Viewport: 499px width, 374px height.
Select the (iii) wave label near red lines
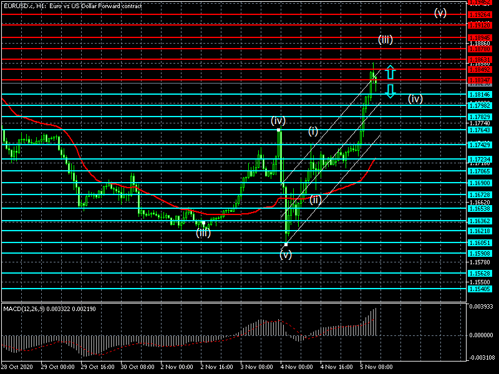[x=385, y=40]
